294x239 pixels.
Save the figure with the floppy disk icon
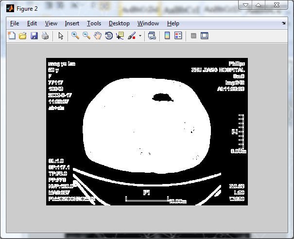coord(34,36)
